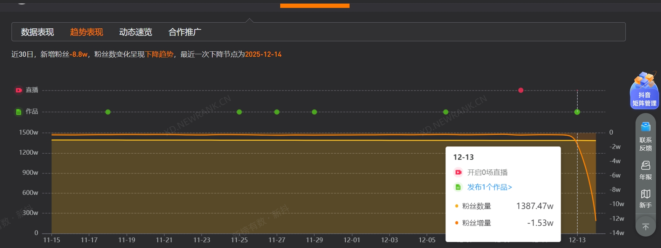
Task: Select the green works dot at 12-13
Action: (x=577, y=112)
